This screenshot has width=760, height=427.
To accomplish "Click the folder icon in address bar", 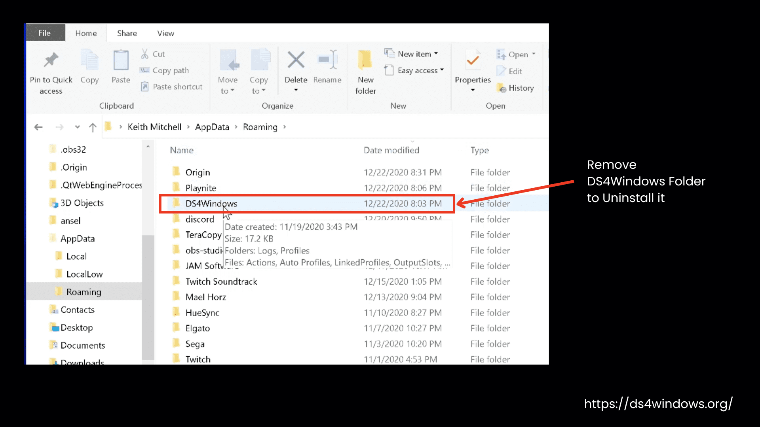I will (108, 127).
